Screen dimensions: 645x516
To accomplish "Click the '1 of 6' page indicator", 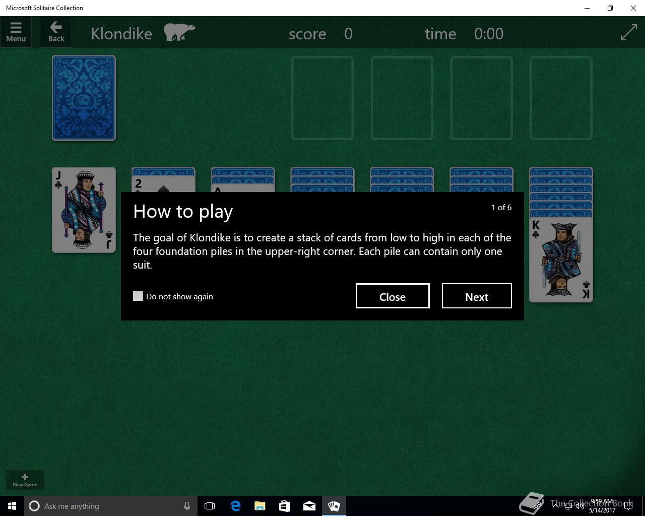I will (501, 208).
